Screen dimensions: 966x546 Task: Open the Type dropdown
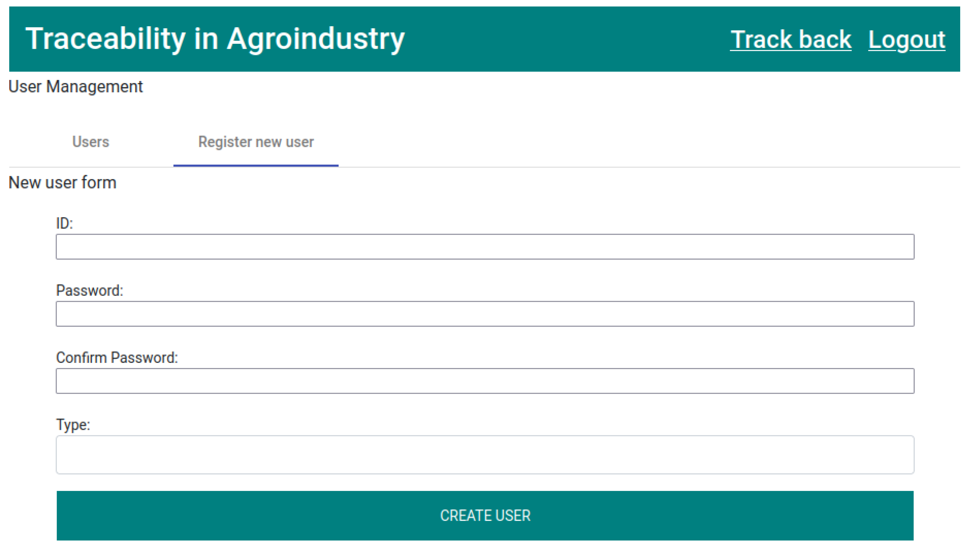click(x=485, y=454)
